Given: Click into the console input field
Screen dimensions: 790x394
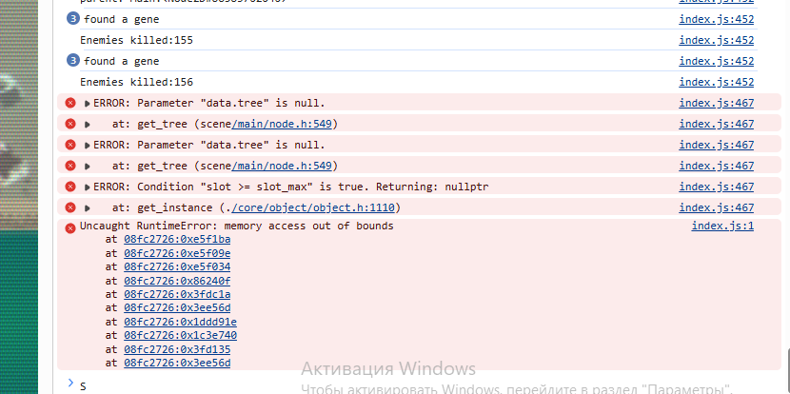Looking at the screenshot, I should click(381, 384).
